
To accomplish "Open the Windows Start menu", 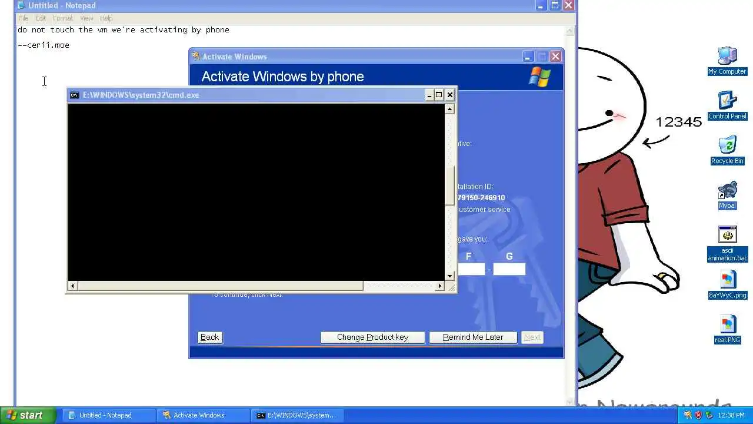I will 28,415.
